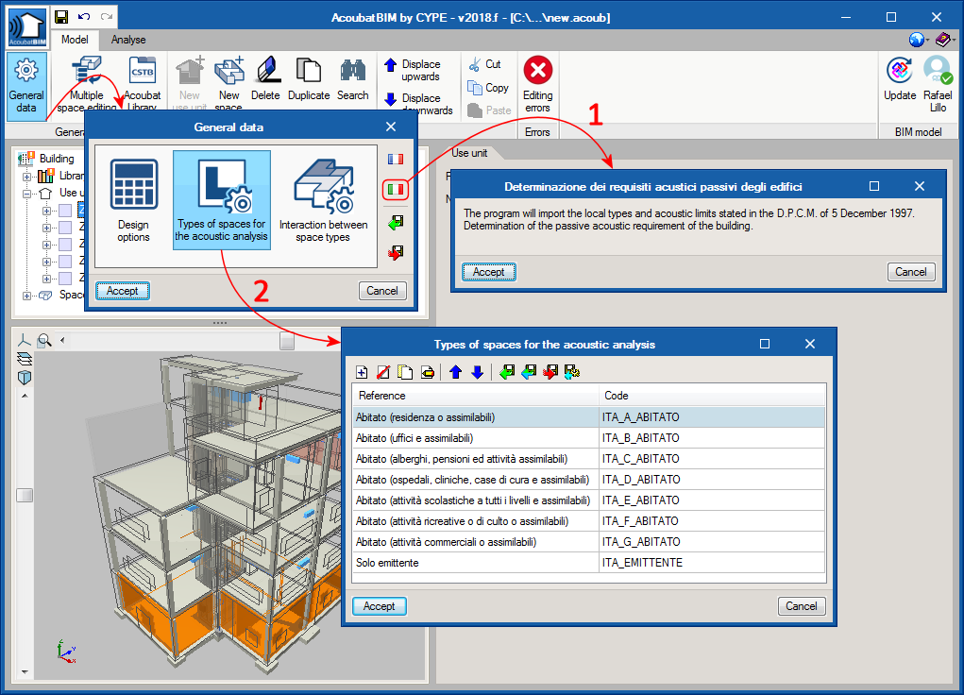Click the Cut scissors tool
This screenshot has width=964, height=695.
click(x=485, y=64)
